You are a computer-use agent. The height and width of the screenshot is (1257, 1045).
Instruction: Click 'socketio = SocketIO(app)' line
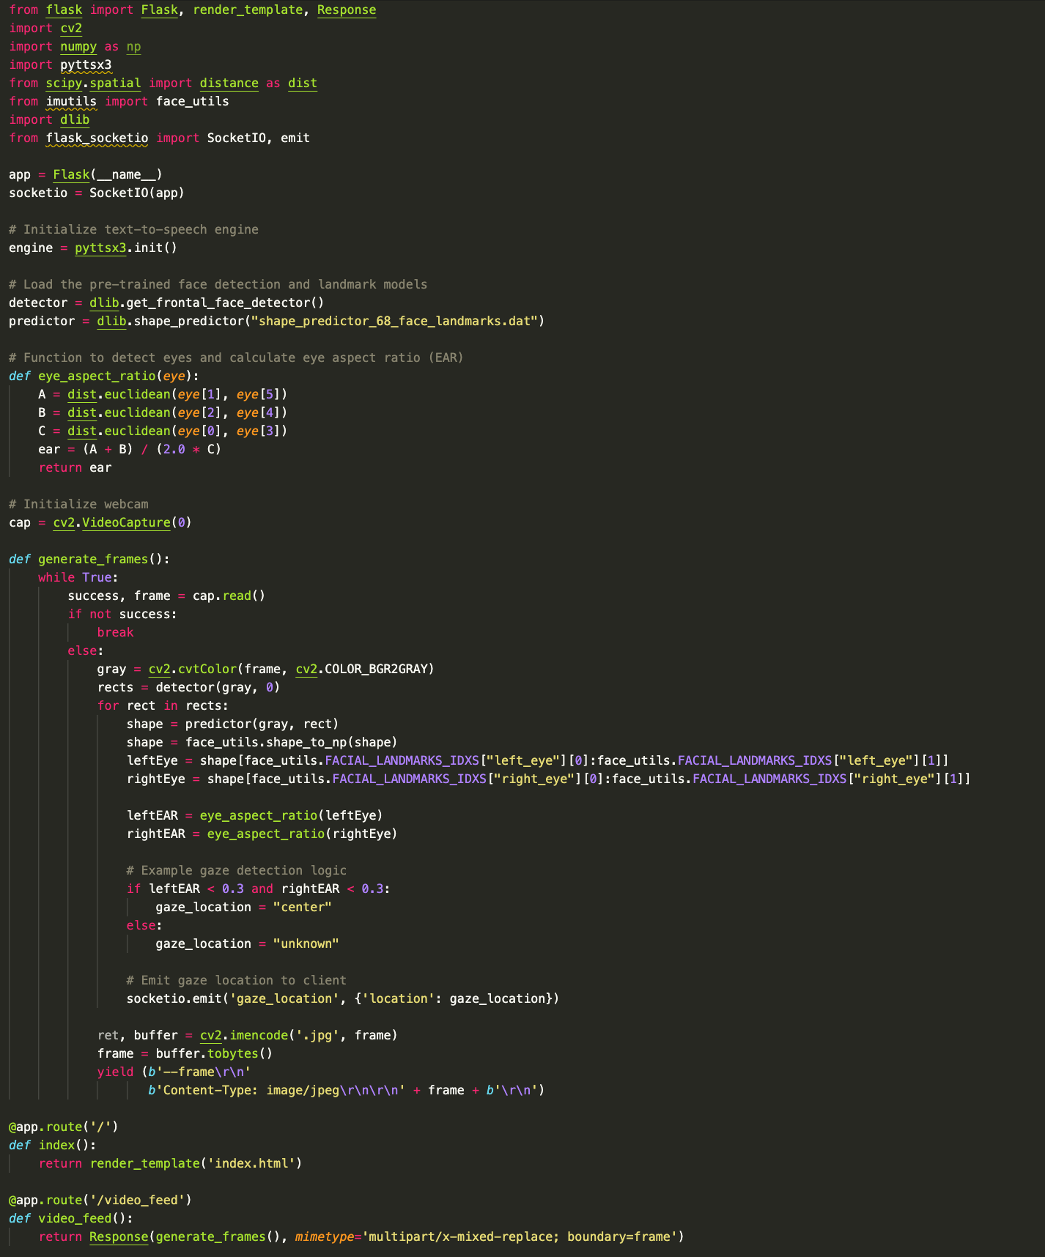click(97, 193)
